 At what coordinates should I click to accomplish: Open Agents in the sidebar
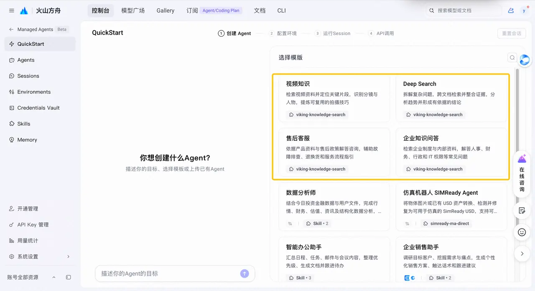[40, 60]
